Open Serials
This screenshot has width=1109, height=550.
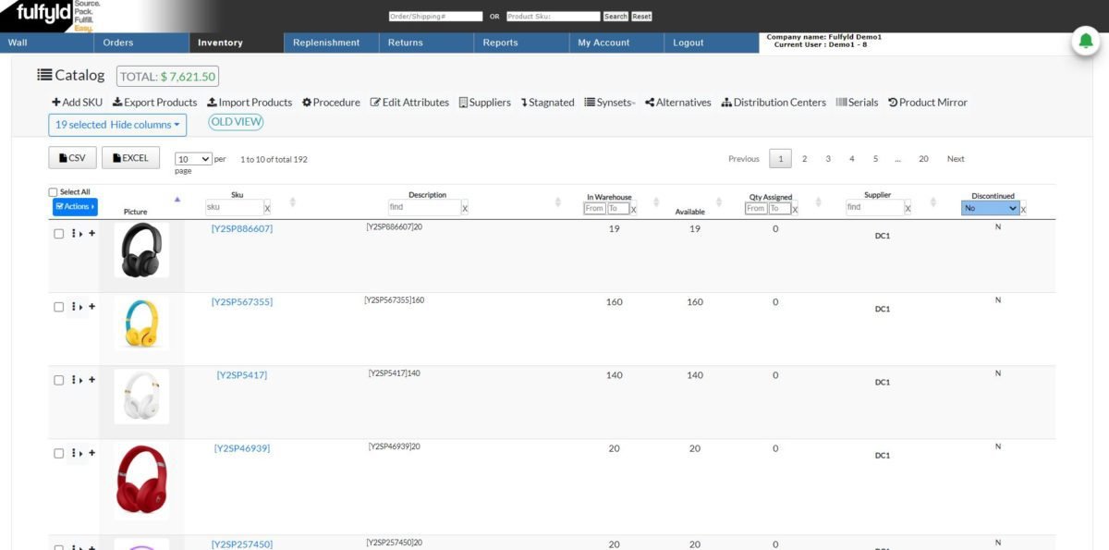857,103
